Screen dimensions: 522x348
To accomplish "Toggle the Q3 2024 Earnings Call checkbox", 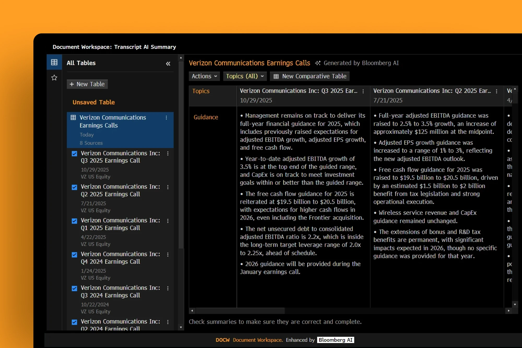I will coord(74,288).
